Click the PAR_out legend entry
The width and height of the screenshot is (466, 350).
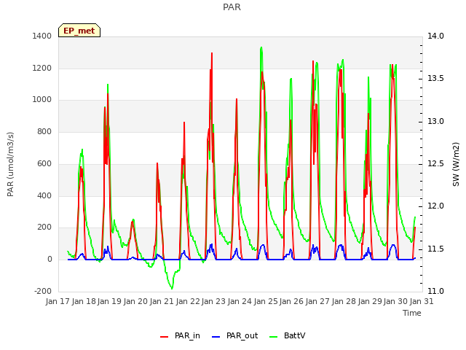[234, 336]
